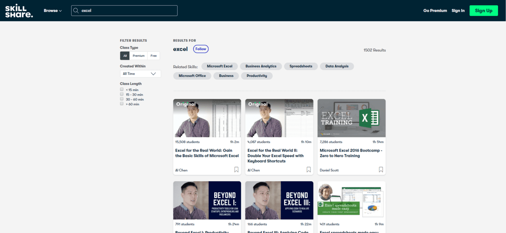
Task: Click the 1h 22m duration text
Action: [x=306, y=224]
